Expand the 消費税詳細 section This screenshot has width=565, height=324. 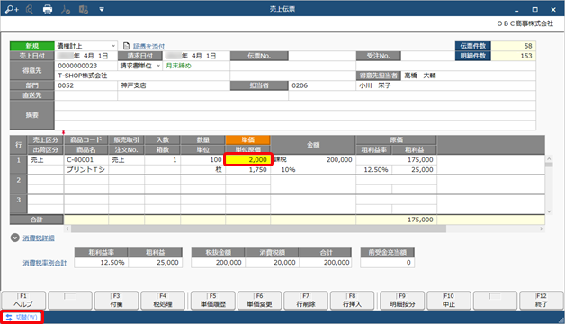[14, 238]
